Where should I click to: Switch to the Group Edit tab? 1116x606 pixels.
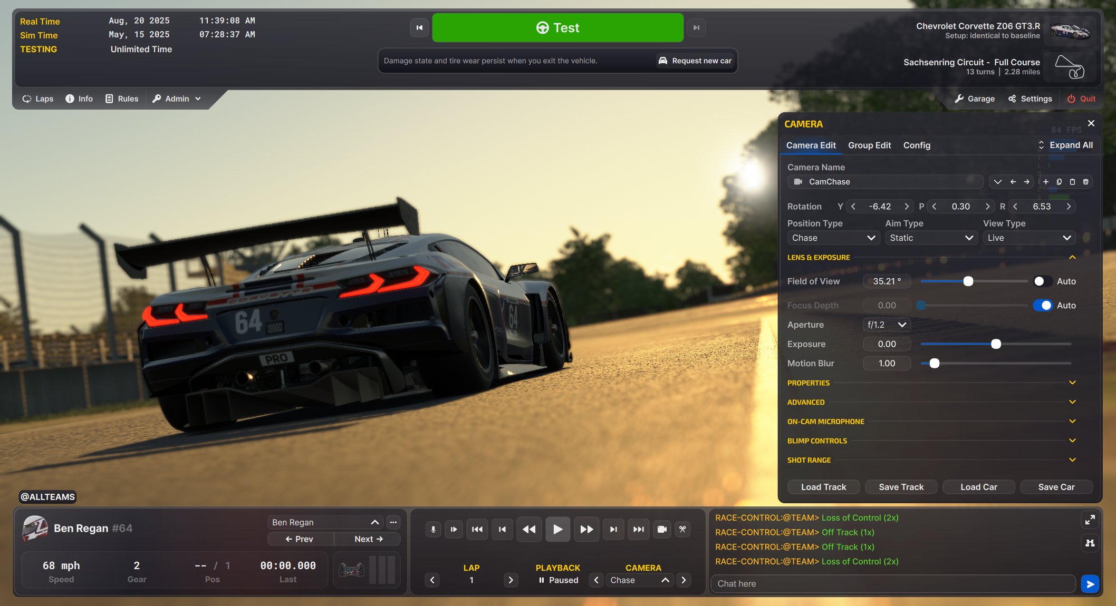[x=869, y=145]
